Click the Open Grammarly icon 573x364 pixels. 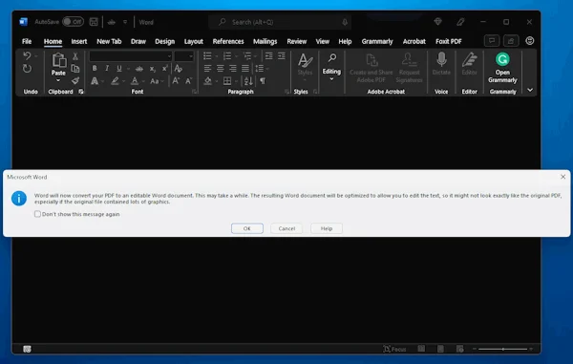click(x=502, y=59)
